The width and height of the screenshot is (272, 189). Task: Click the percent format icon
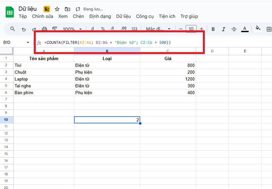(x=103, y=29)
